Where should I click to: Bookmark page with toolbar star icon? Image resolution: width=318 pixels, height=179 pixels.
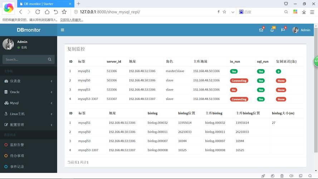point(64,12)
